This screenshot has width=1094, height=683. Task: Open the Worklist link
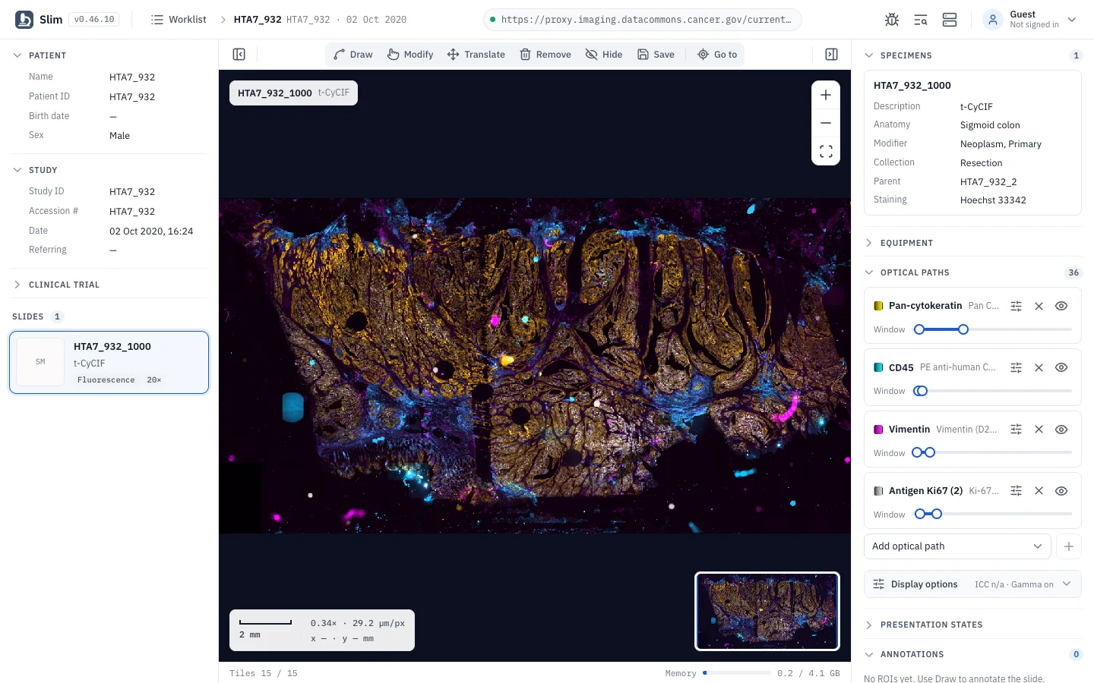tap(179, 20)
